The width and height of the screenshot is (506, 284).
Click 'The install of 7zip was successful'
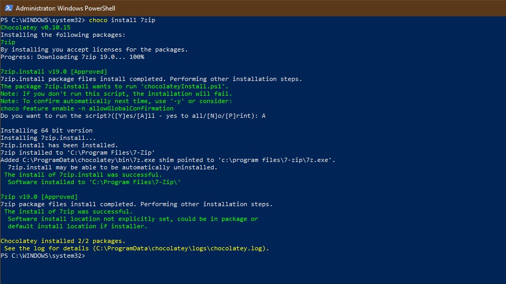[68, 211]
